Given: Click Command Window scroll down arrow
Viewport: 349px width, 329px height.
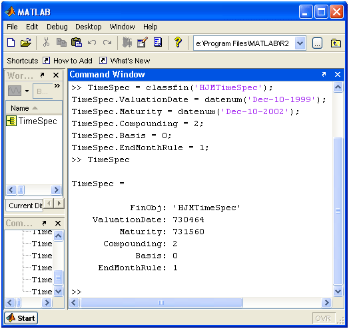Looking at the screenshot, I should (x=338, y=292).
